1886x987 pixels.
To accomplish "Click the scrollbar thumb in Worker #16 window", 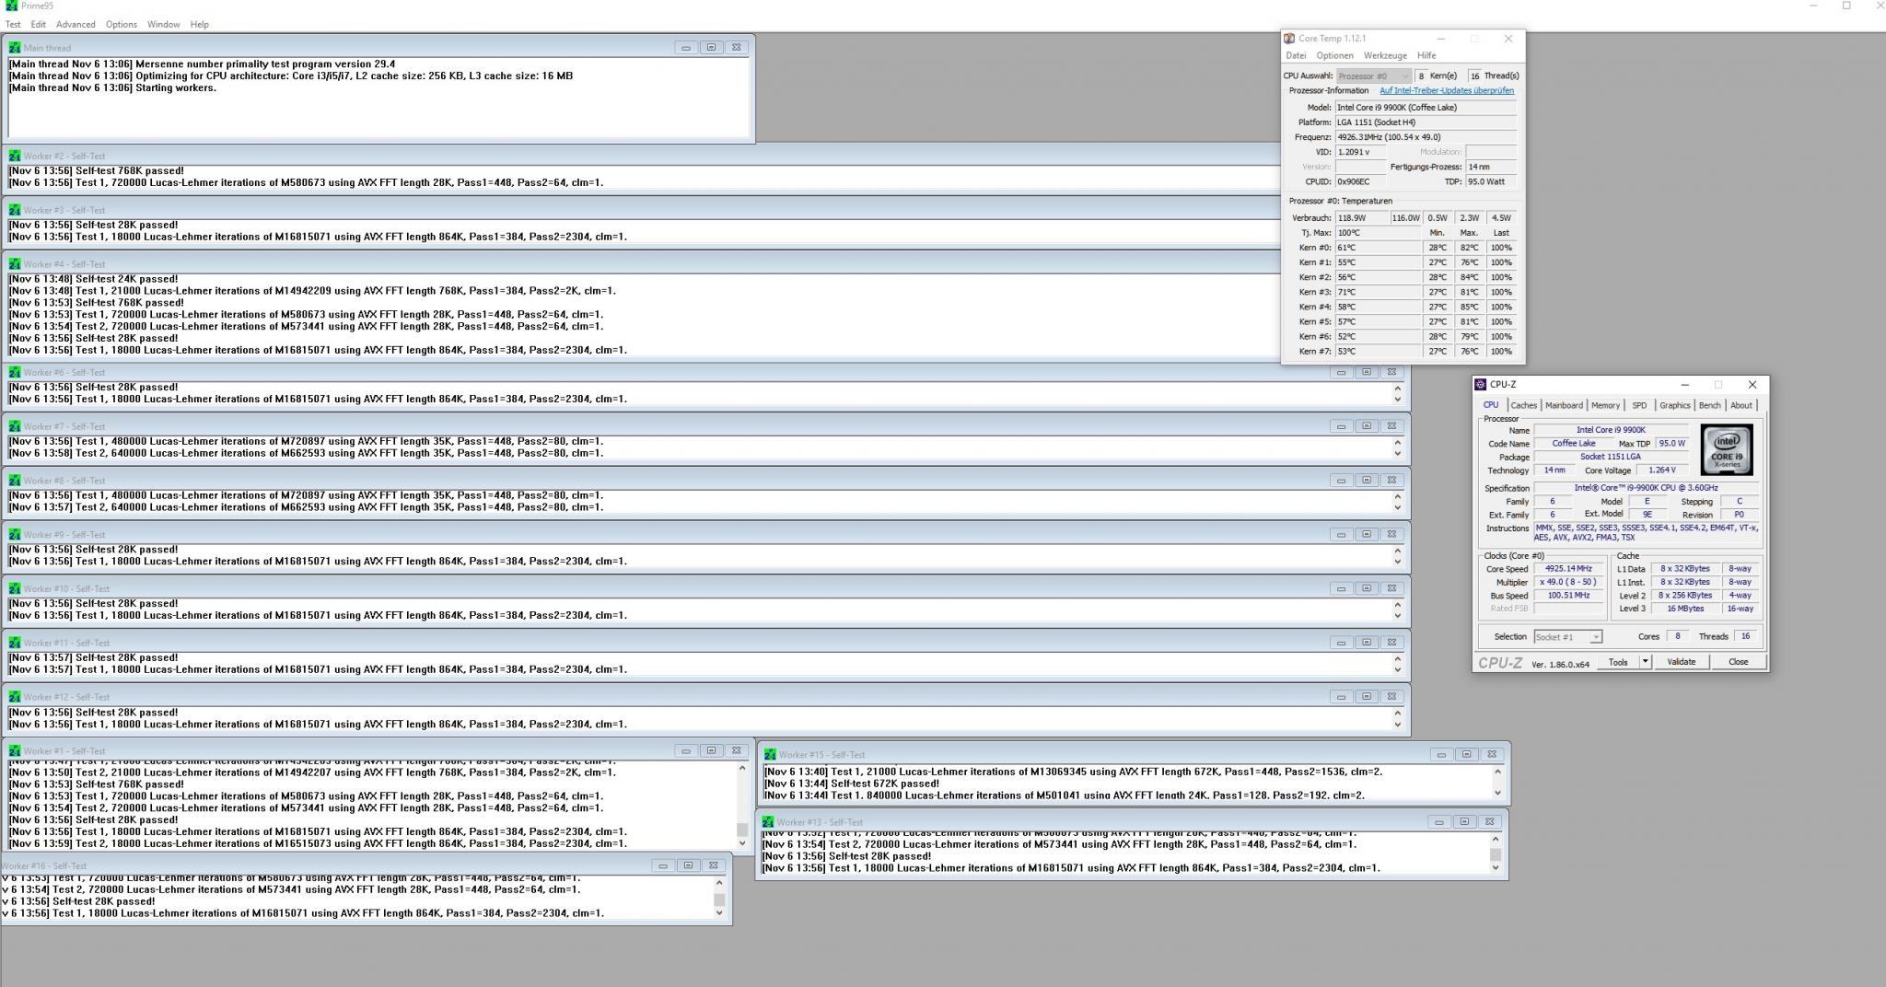I will click(x=719, y=899).
